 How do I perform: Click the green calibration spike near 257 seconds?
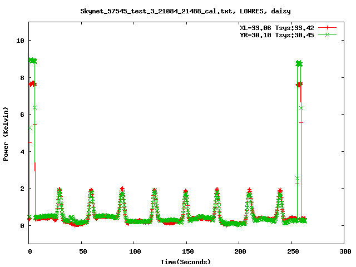pyautogui.click(x=299, y=64)
